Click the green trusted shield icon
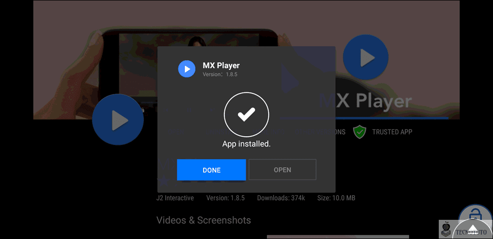 359,132
